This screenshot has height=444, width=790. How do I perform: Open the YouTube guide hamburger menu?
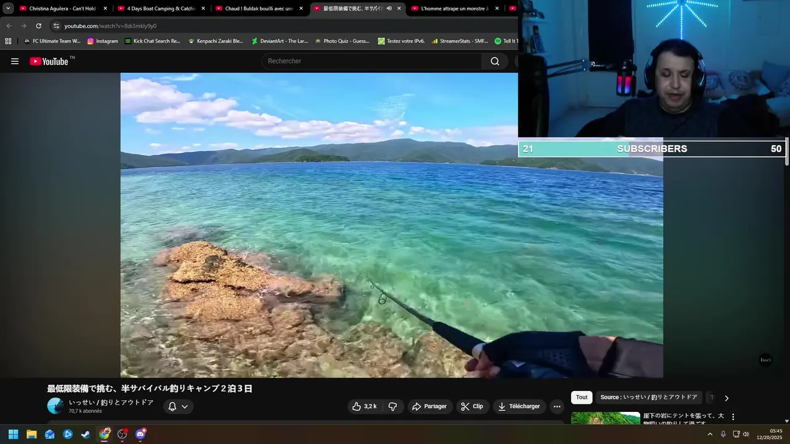click(x=15, y=61)
